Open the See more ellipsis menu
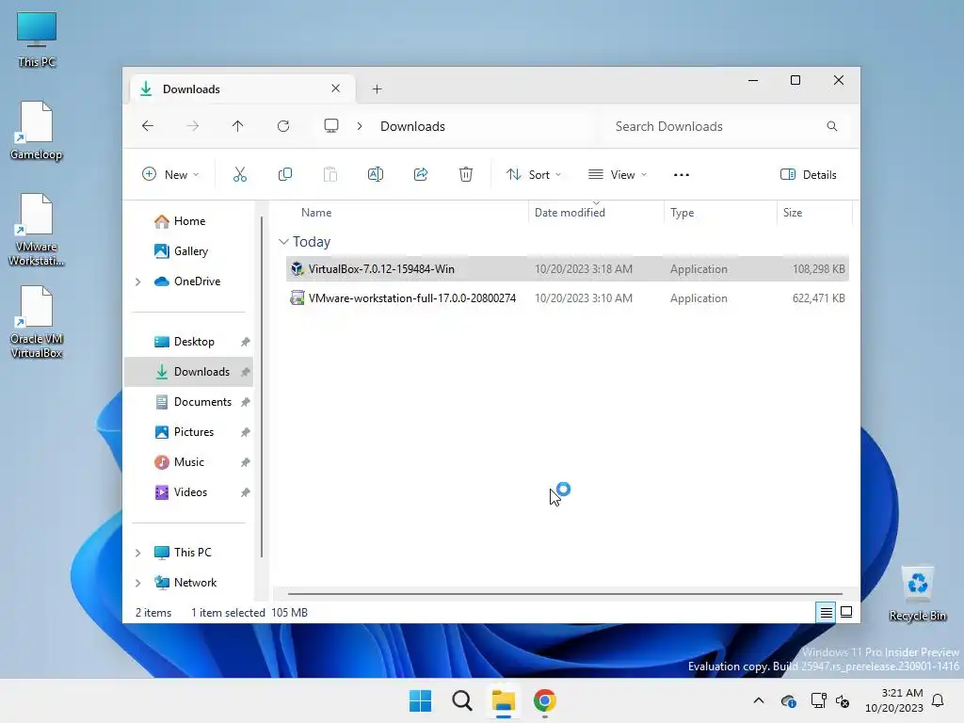964x723 pixels. click(682, 174)
